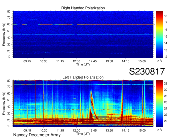Image resolution: width=170 pixels, height=138 pixels.
Task: Click the 'Frequency (MHz)' axis label of the top plot
Action: click(4, 34)
